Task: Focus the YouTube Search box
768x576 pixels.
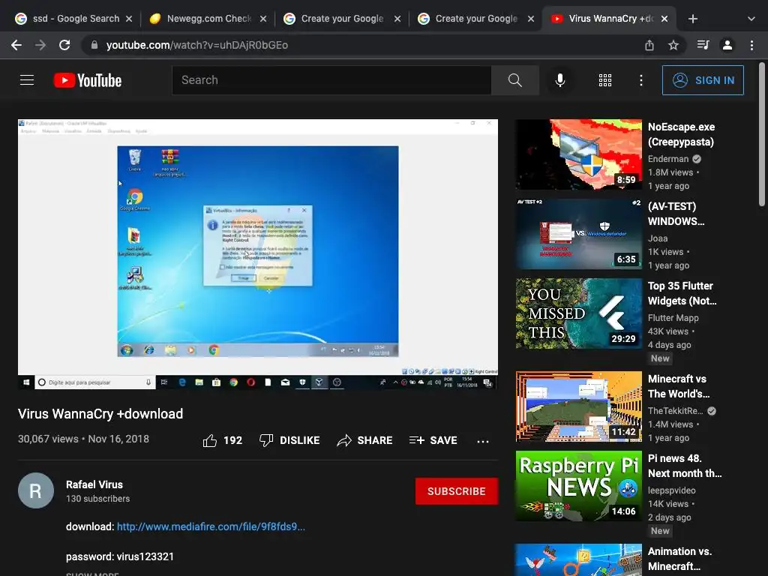Action: coord(331,79)
